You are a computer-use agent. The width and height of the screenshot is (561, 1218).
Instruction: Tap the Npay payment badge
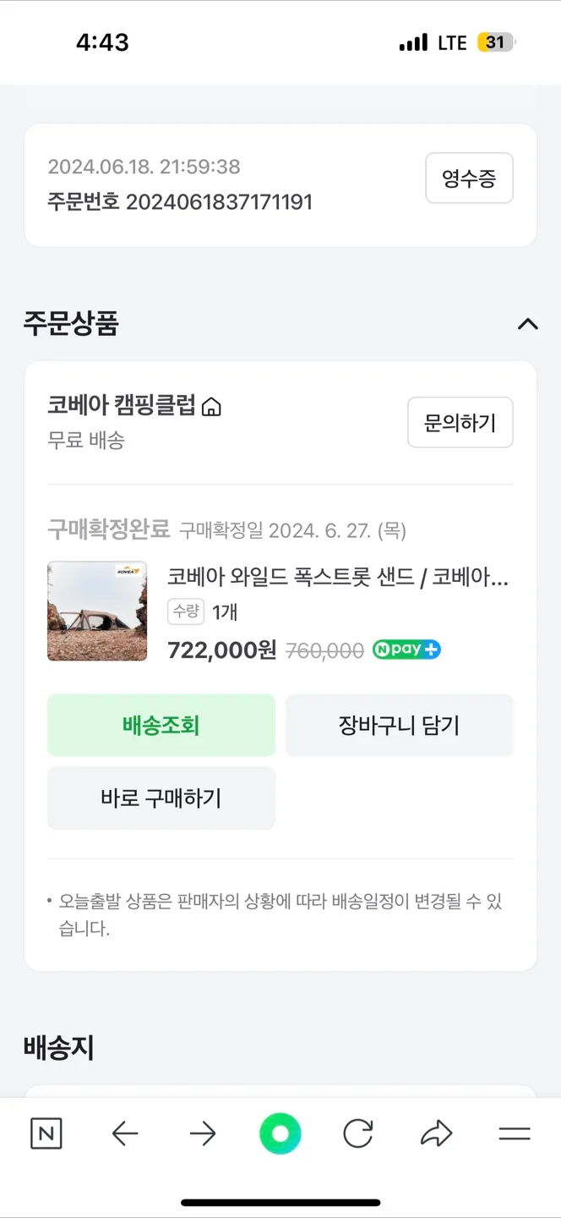click(x=406, y=650)
